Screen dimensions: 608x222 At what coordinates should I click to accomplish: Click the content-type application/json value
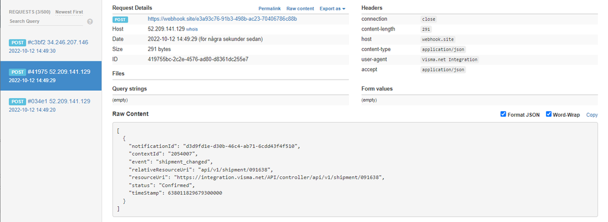[x=443, y=50]
